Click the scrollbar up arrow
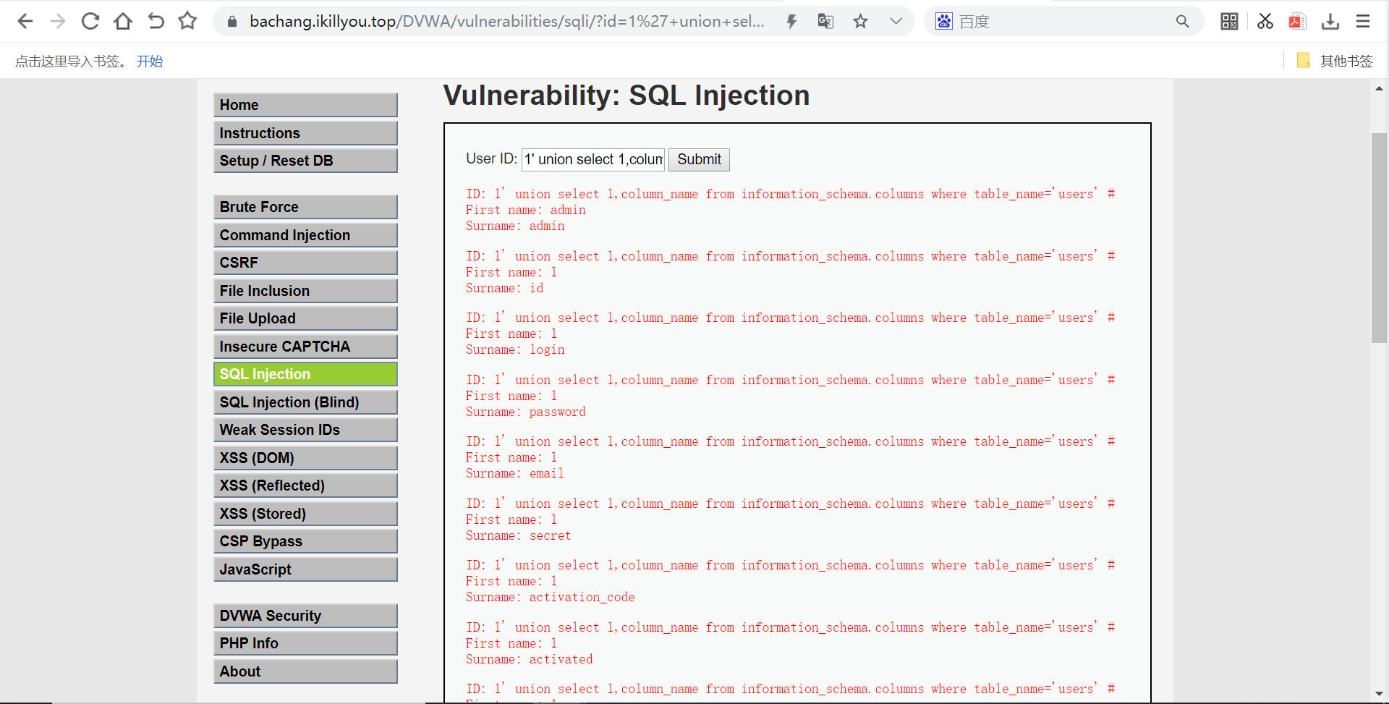 pos(1379,88)
